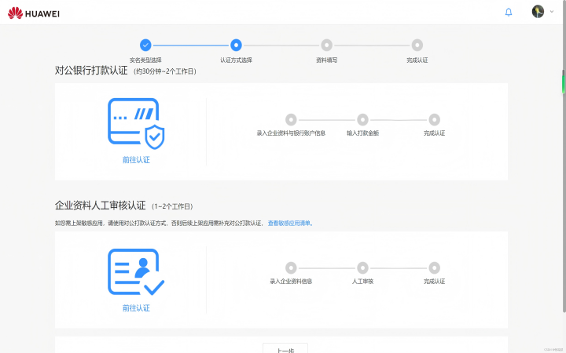Click the current step circle 认证方式选择

coord(236,45)
